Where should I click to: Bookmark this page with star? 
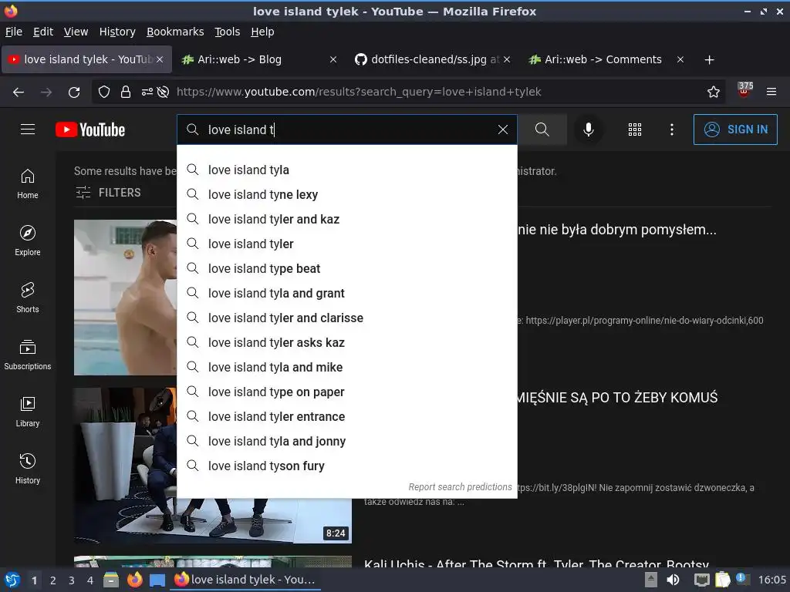pyautogui.click(x=714, y=92)
